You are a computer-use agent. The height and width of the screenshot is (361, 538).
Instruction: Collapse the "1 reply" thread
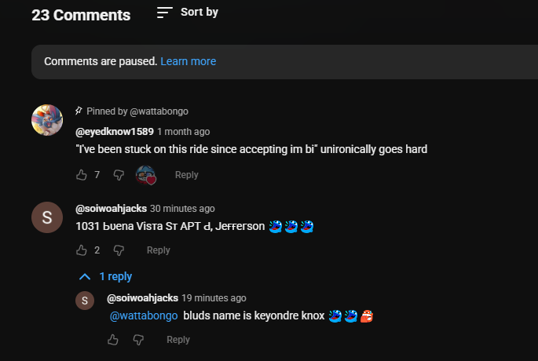click(106, 276)
